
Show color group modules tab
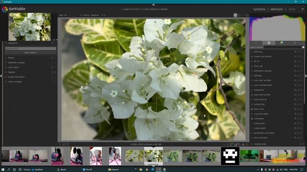pos(282,43)
